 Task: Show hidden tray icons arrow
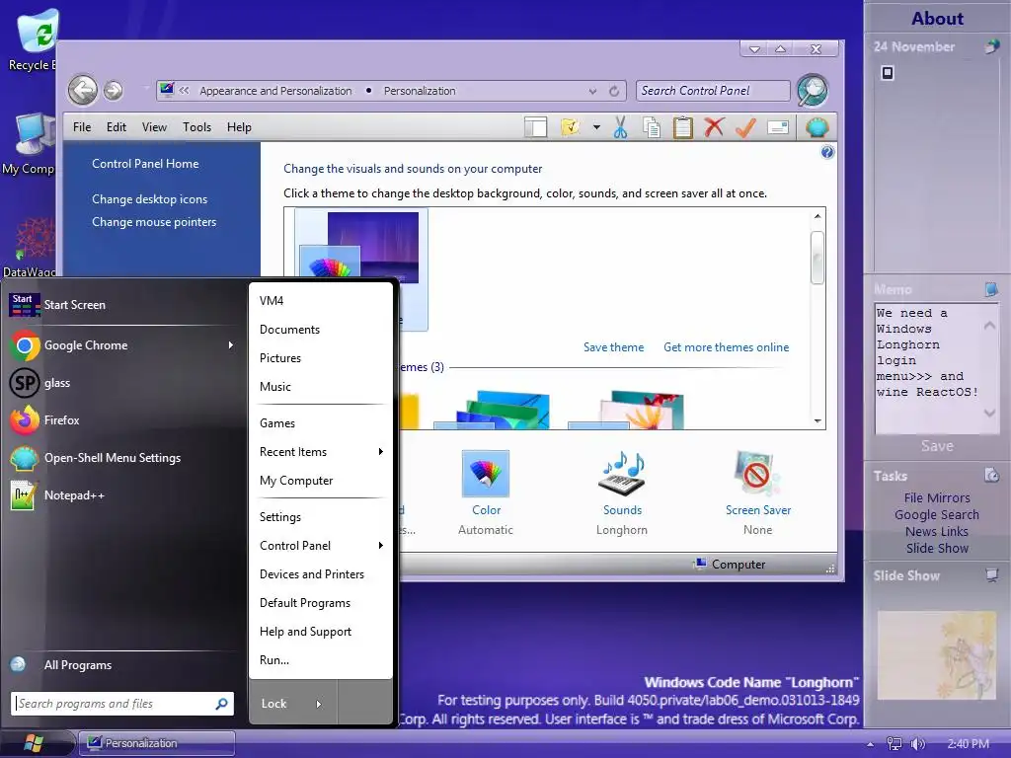[x=871, y=744]
